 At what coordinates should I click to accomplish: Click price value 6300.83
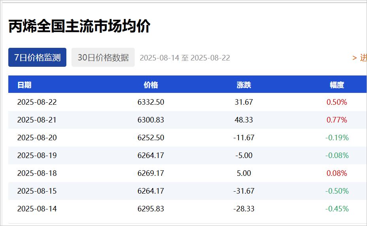(x=151, y=120)
